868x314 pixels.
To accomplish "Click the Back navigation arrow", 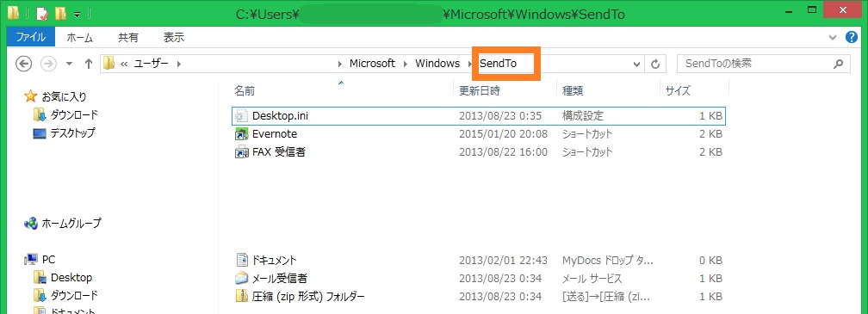I will click(x=24, y=64).
